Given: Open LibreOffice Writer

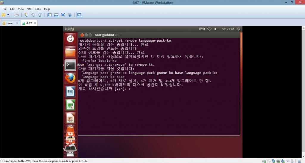Looking at the screenshot, I should (70, 92).
